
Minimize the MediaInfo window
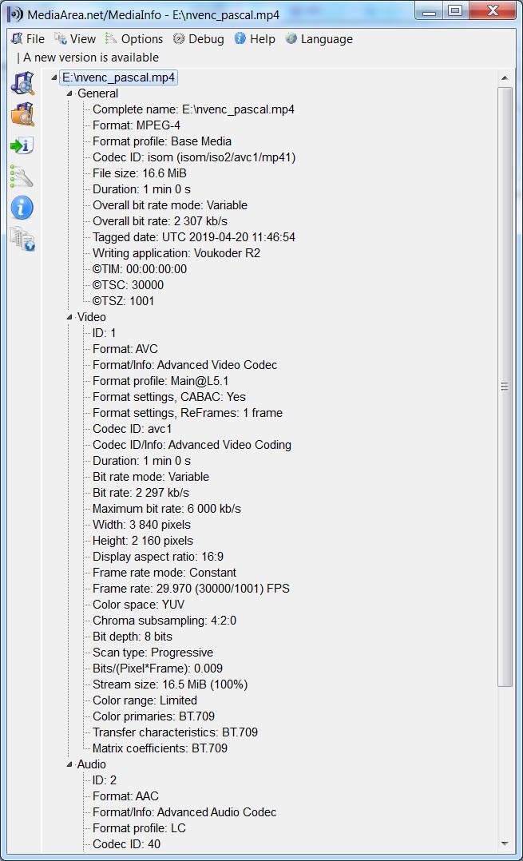429,11
